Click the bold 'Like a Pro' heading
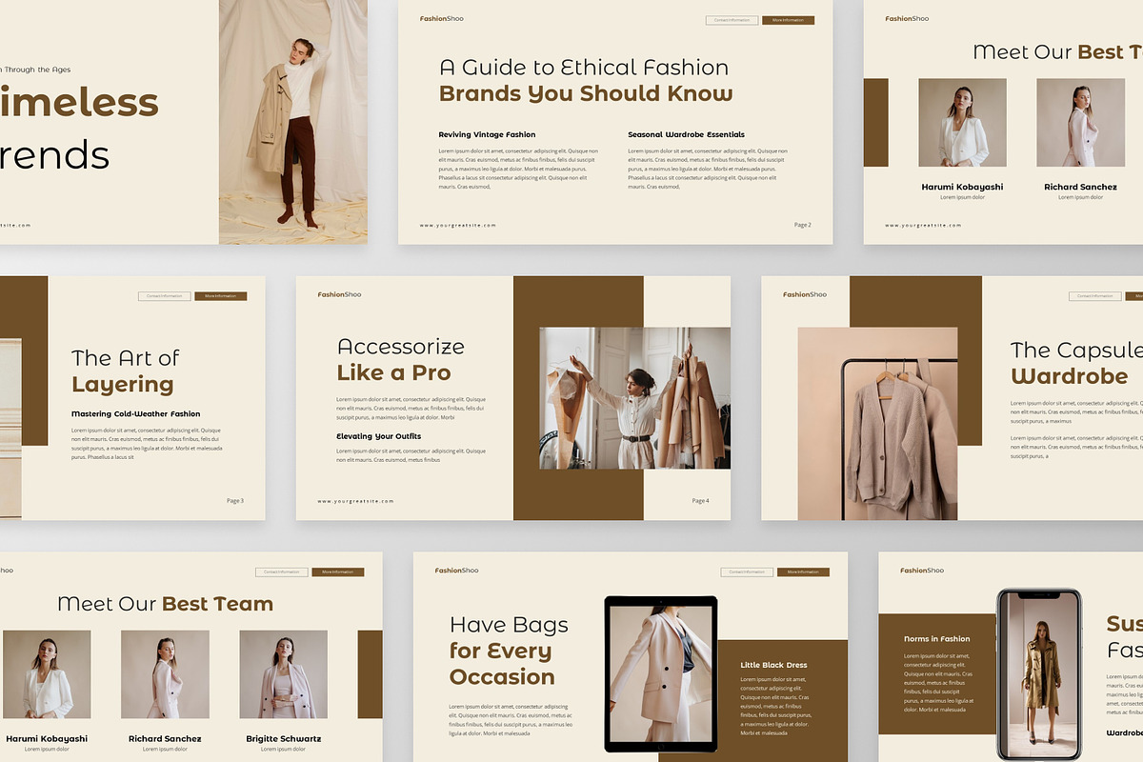Screen dimensions: 1143x762 tap(394, 372)
